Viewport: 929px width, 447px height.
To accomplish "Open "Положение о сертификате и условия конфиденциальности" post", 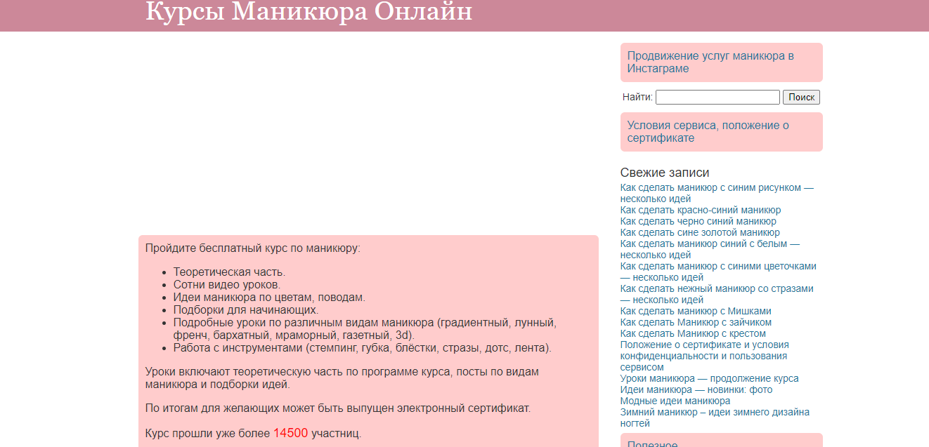I will pos(704,345).
